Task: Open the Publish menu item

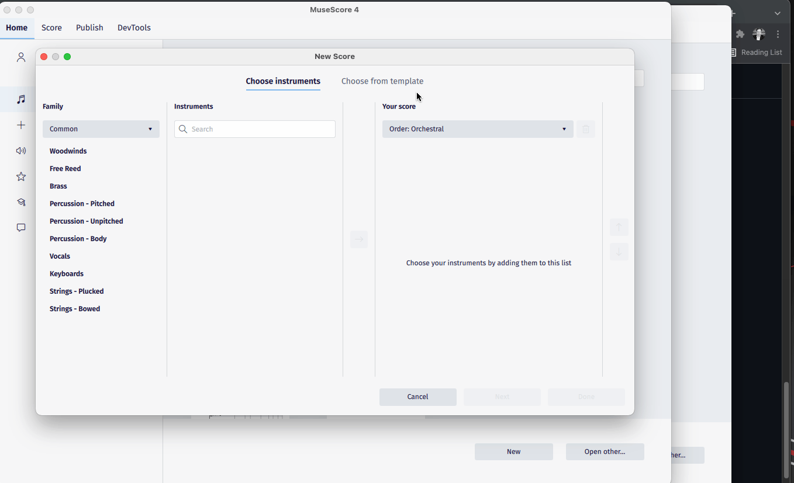Action: click(x=89, y=27)
